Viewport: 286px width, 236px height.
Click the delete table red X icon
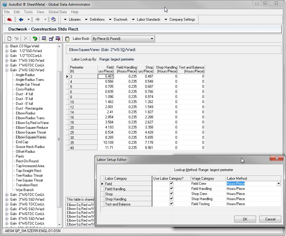[58, 38]
